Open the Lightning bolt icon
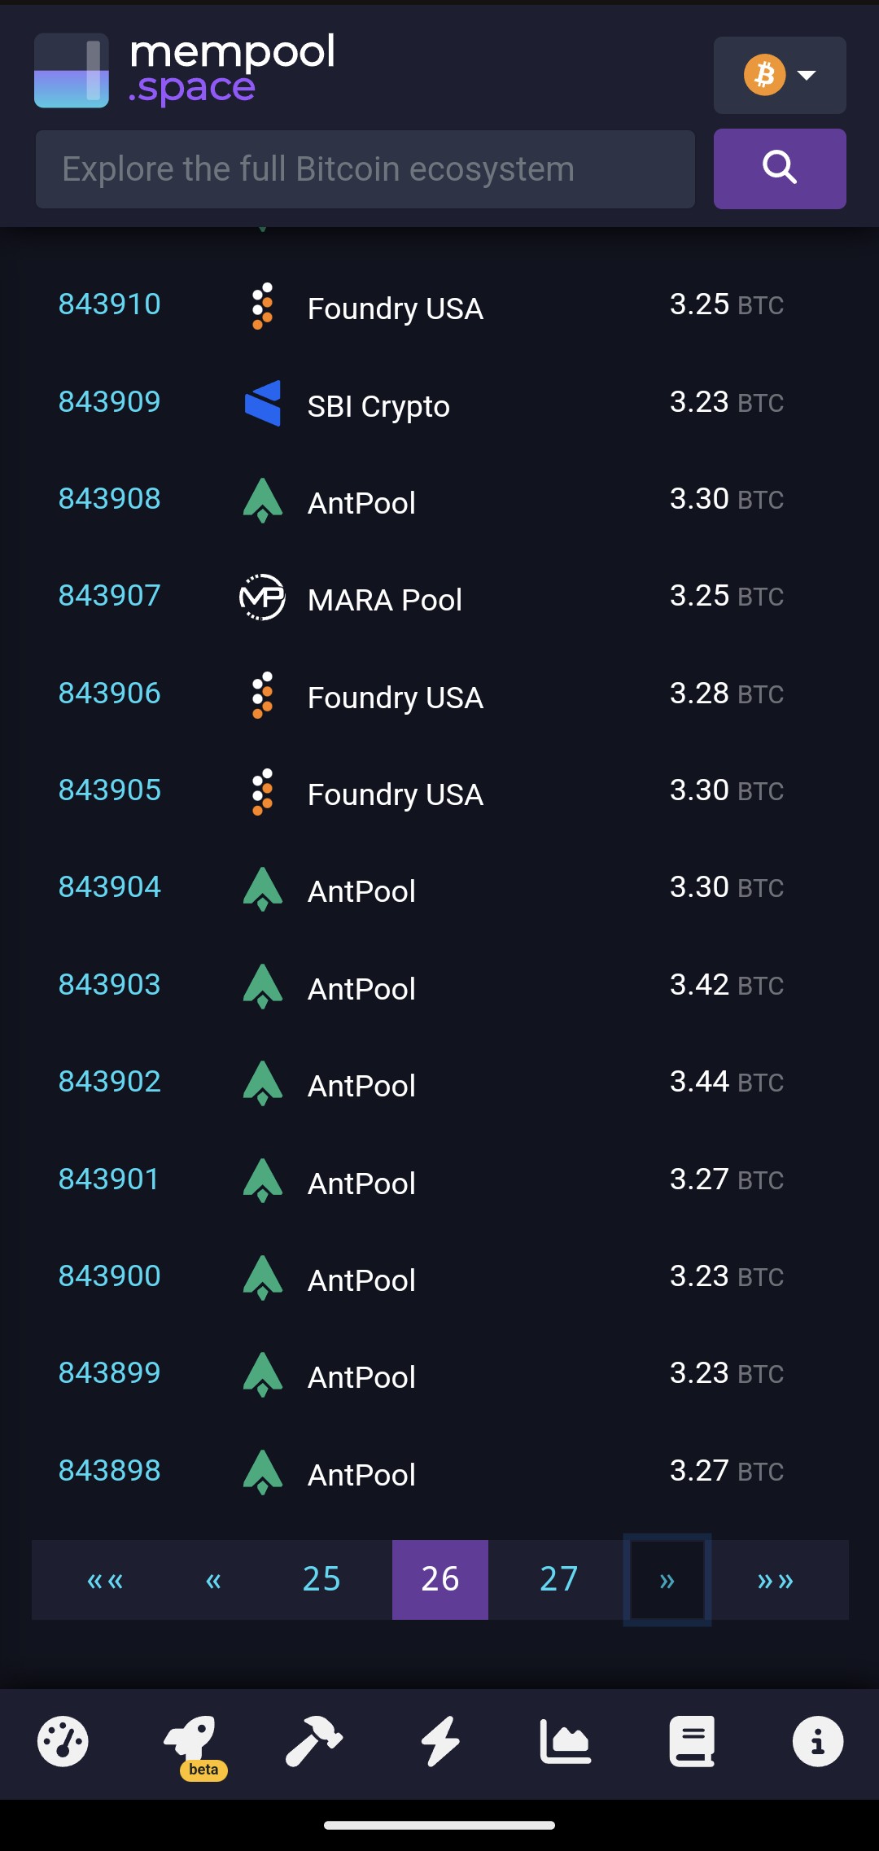This screenshot has width=879, height=1851. tap(440, 1741)
